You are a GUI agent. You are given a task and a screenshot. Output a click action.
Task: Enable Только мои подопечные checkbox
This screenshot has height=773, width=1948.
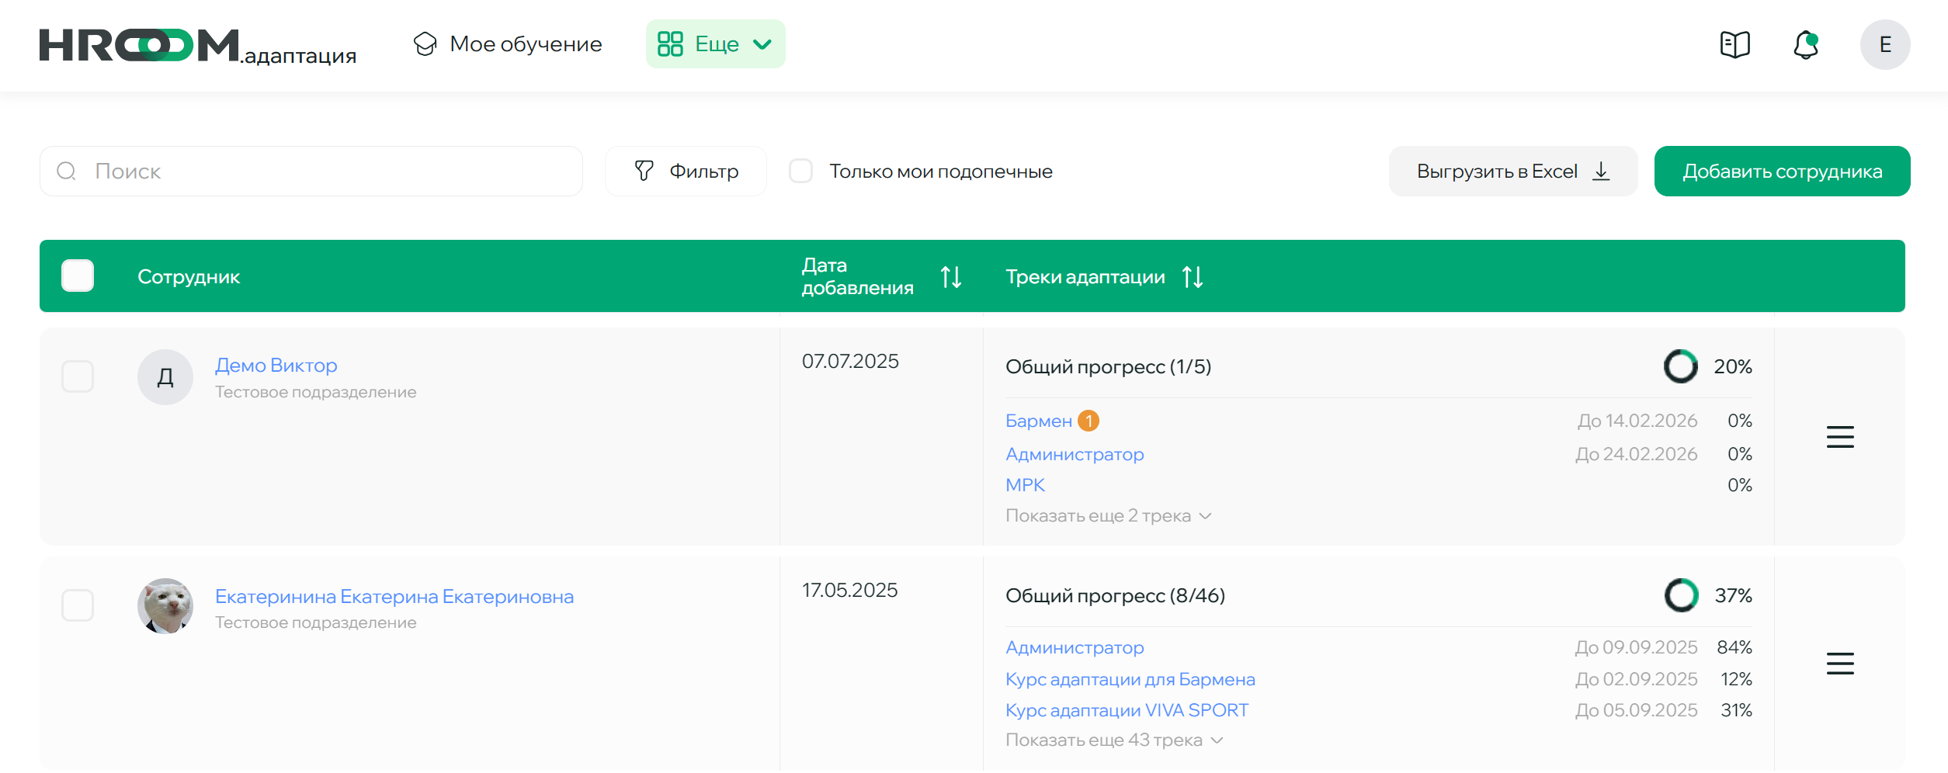pos(800,171)
